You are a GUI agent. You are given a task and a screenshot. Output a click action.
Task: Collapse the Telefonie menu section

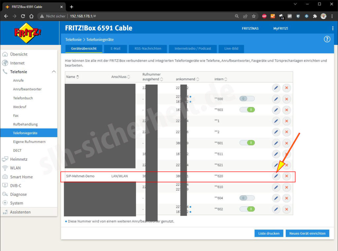pyautogui.click(x=54, y=72)
